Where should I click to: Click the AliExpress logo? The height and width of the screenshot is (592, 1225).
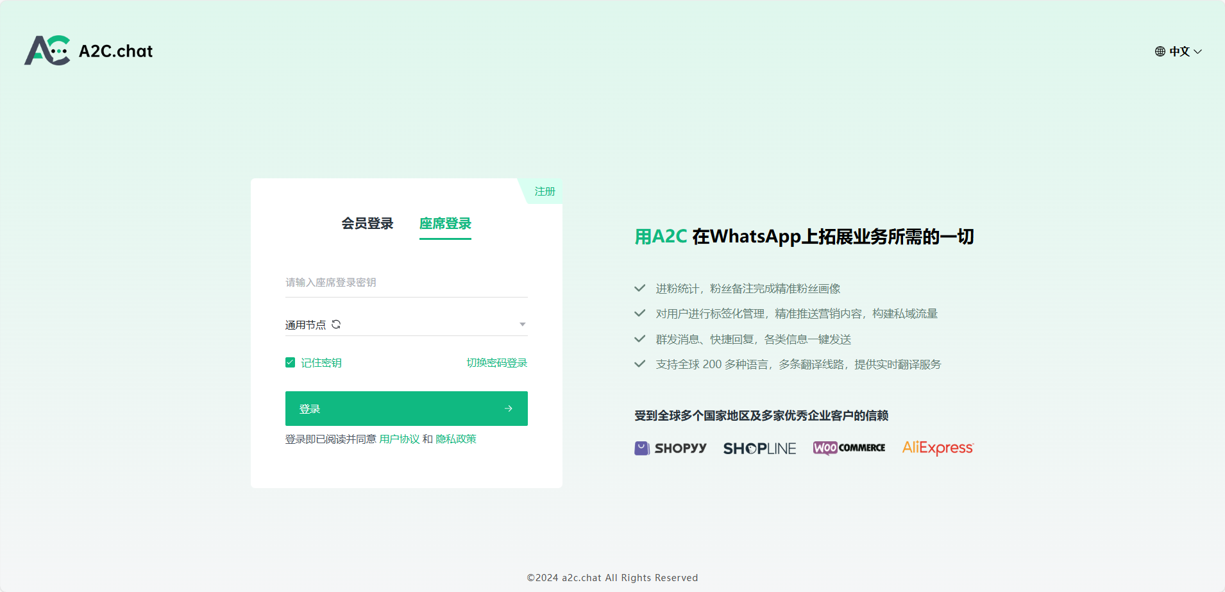[936, 447]
